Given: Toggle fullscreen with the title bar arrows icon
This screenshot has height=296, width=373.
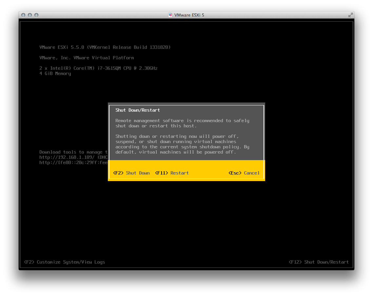Looking at the screenshot, I should coord(350,15).
